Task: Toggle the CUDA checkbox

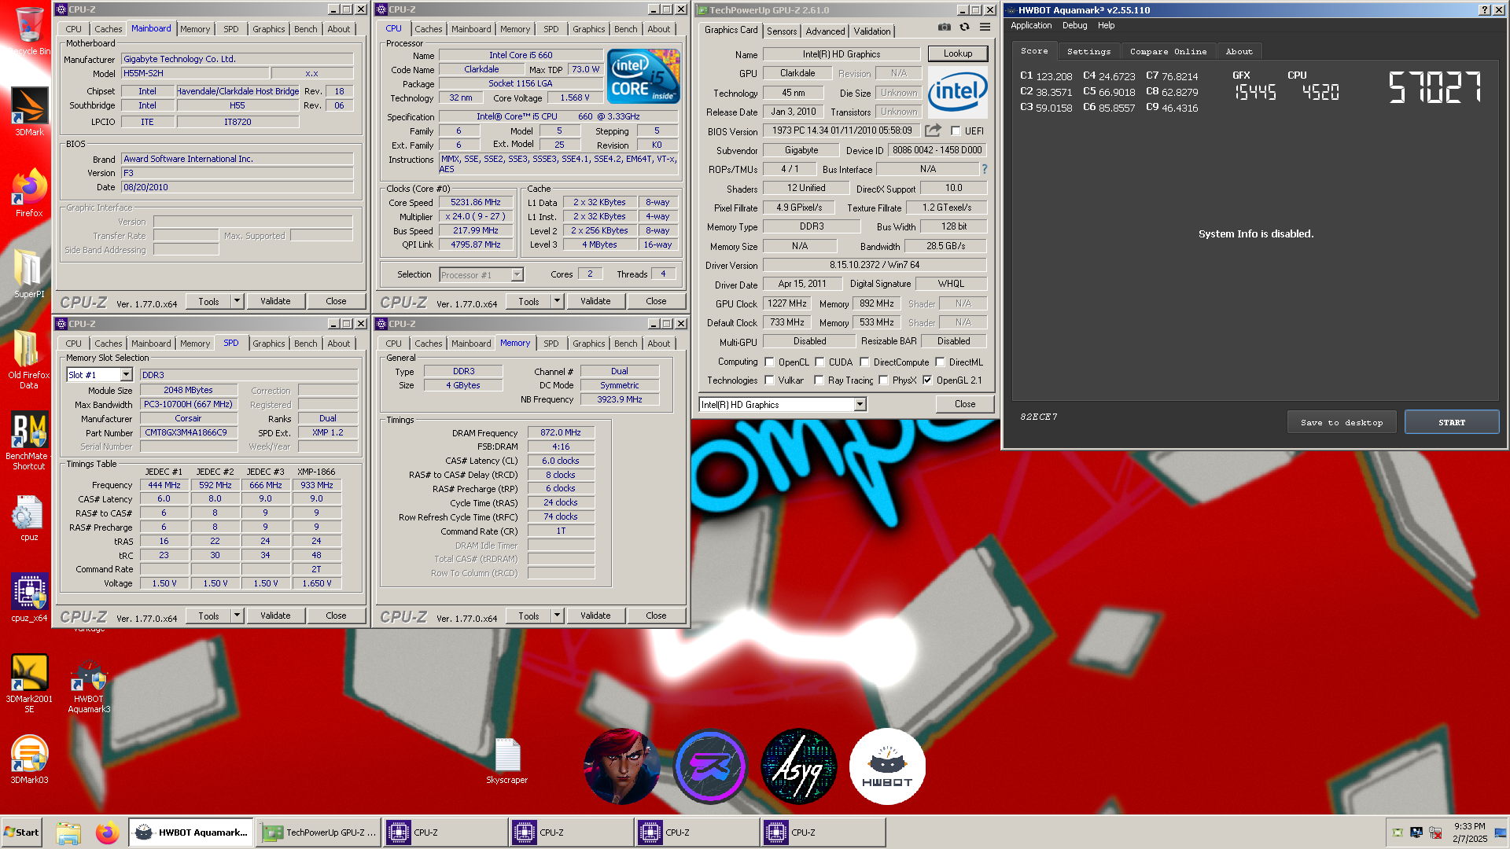Action: [819, 362]
